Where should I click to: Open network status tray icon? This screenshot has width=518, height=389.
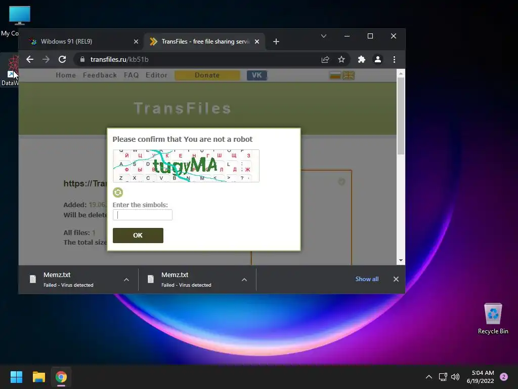click(443, 377)
